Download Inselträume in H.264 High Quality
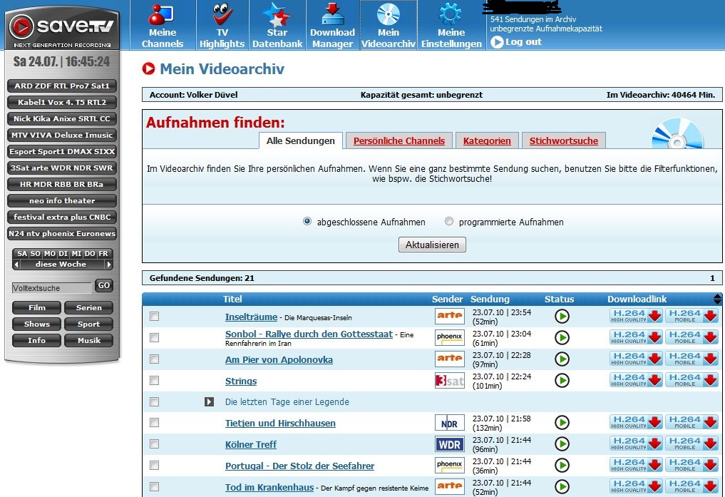725x497 pixels. coord(636,316)
